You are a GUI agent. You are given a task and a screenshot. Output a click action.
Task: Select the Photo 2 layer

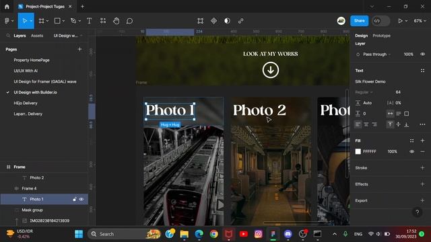[37, 177]
